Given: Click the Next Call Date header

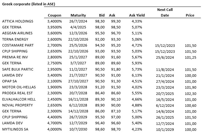Looking at the screenshot, I should [x=165, y=12].
